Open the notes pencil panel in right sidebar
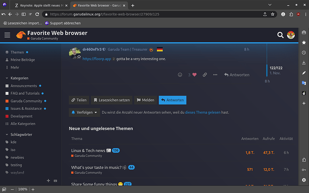This screenshot has width=309, height=193. pos(304,73)
